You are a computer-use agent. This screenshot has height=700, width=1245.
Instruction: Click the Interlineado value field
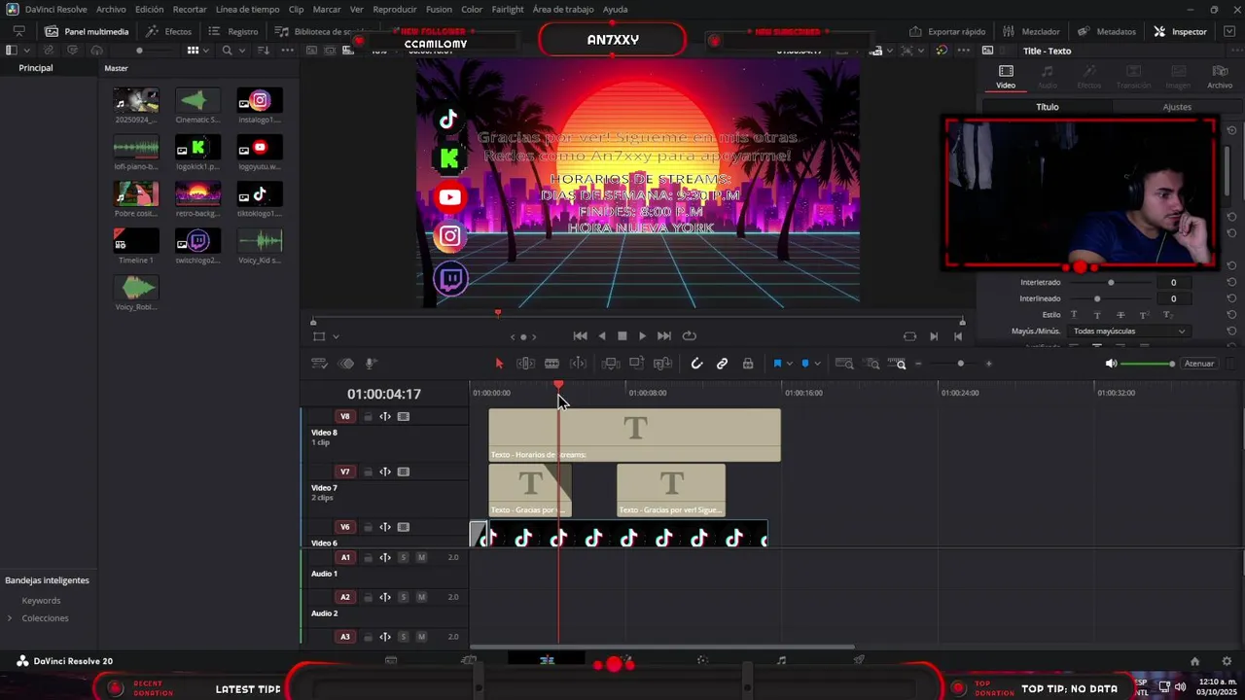[1173, 298]
